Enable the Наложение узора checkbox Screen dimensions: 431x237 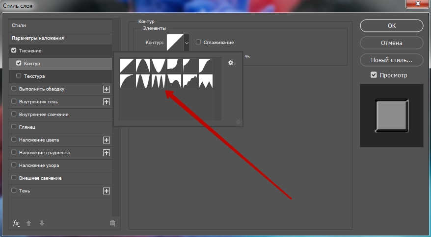pyautogui.click(x=14, y=165)
